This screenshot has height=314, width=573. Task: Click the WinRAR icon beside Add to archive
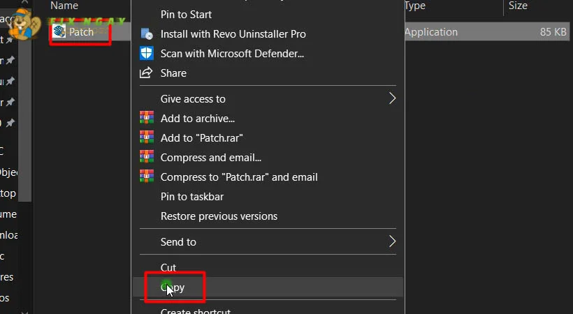[146, 119]
